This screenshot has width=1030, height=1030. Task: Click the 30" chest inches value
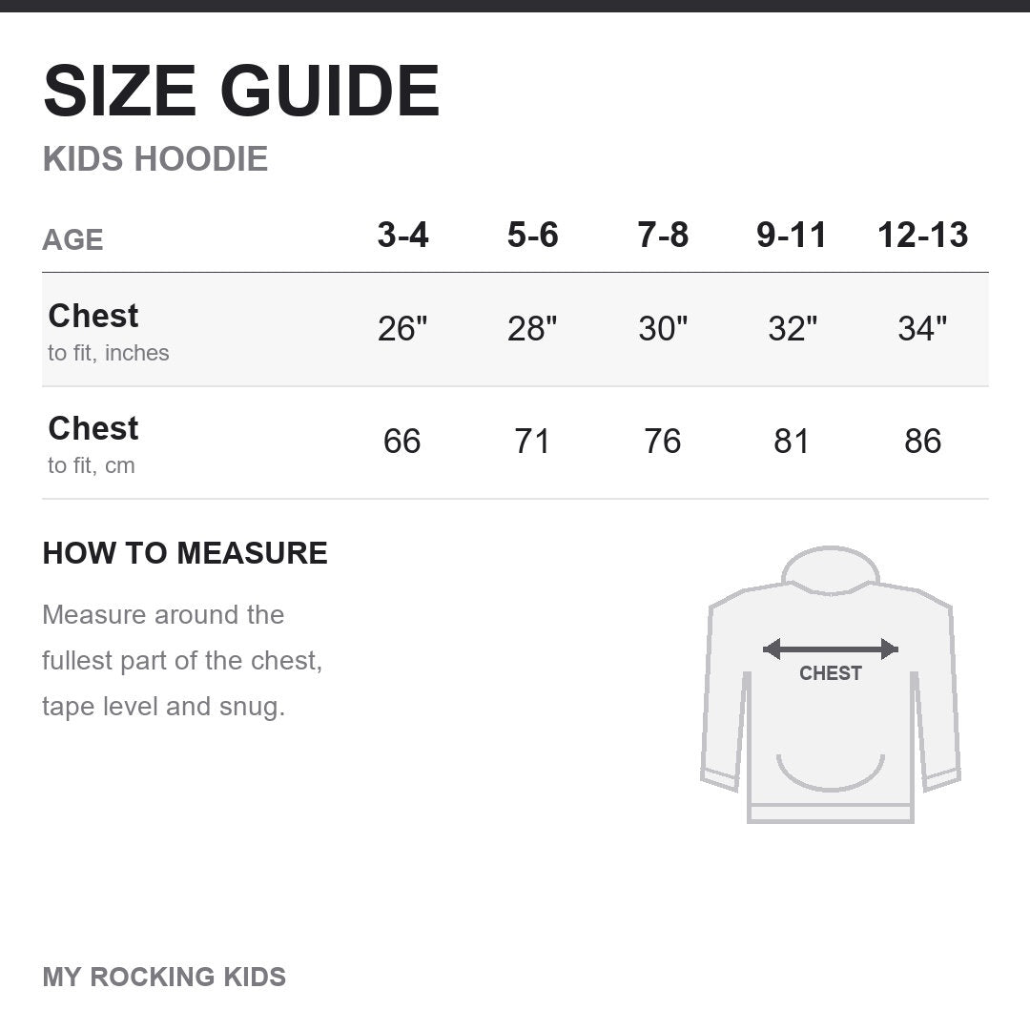point(663,328)
